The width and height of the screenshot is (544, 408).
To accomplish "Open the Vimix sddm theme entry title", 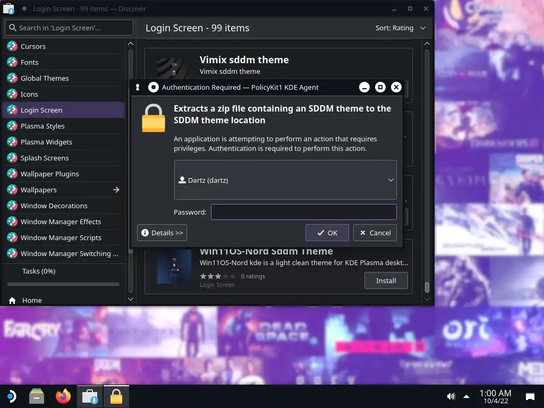I will click(244, 59).
